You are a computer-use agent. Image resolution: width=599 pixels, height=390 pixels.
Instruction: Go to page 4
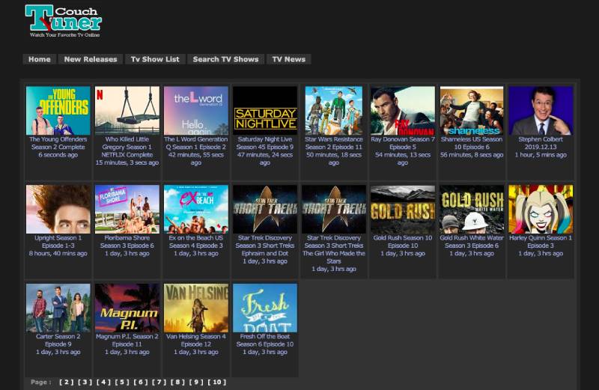tap(103, 382)
